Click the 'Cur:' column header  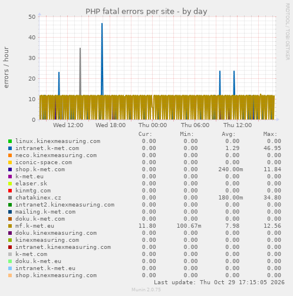click(145, 134)
